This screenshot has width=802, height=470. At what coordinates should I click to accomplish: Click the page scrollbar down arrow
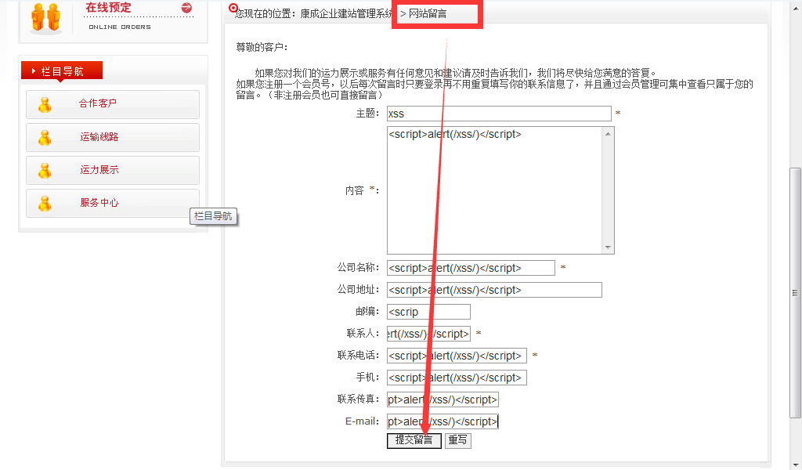click(796, 465)
